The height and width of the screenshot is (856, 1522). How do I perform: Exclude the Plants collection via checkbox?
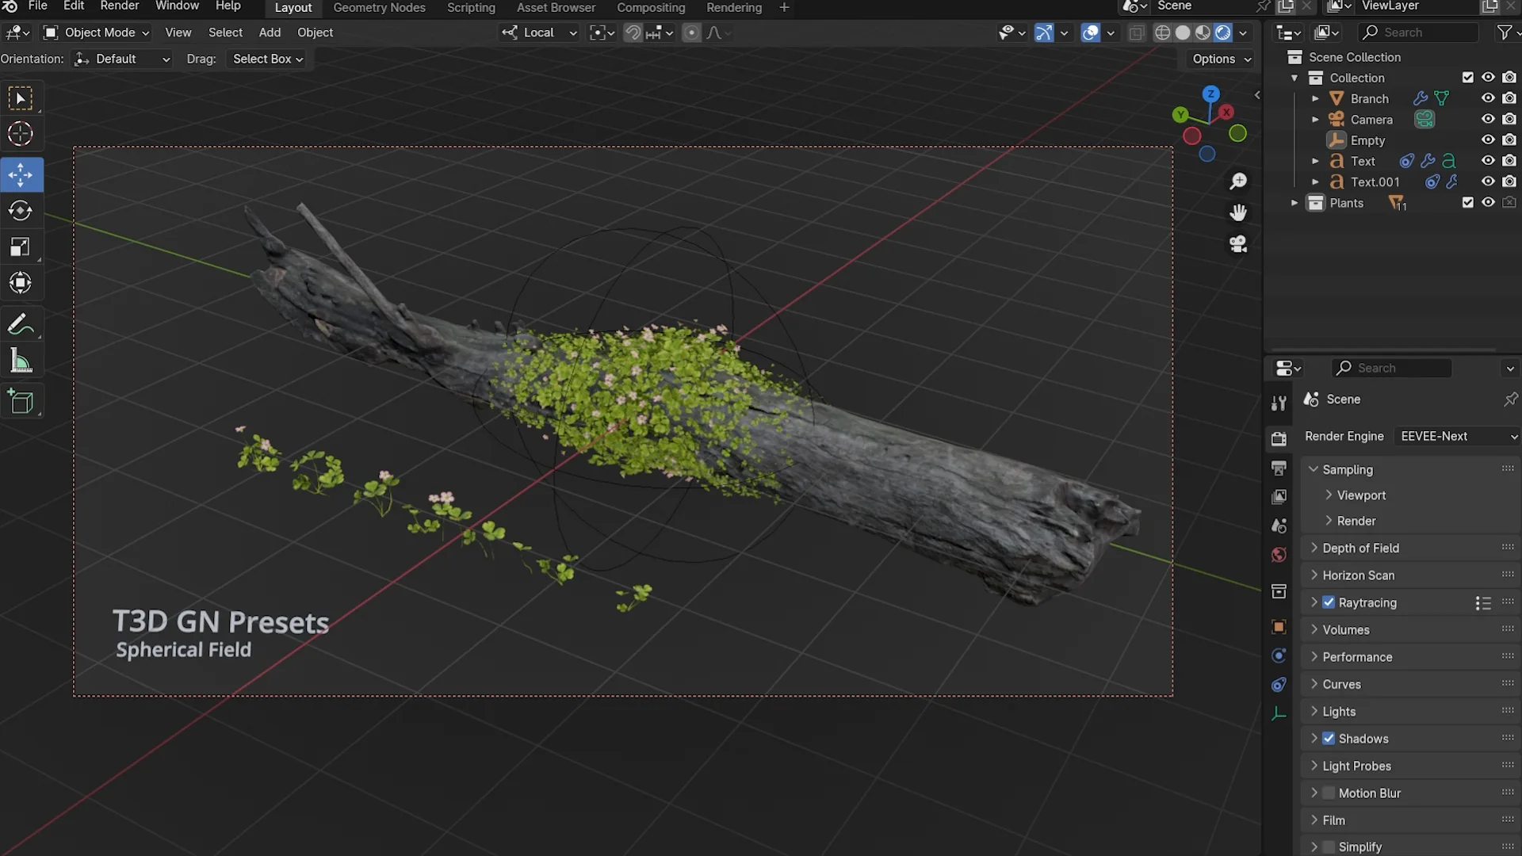(x=1467, y=202)
